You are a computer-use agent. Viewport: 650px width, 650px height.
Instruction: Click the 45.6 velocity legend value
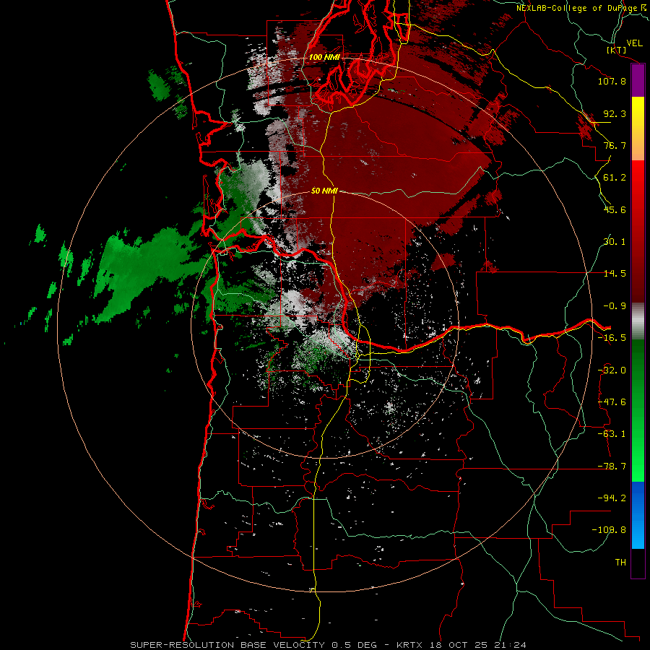click(x=615, y=209)
